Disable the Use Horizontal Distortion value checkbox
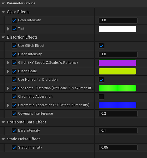Screen dimensions: 147x158 click(101, 80)
